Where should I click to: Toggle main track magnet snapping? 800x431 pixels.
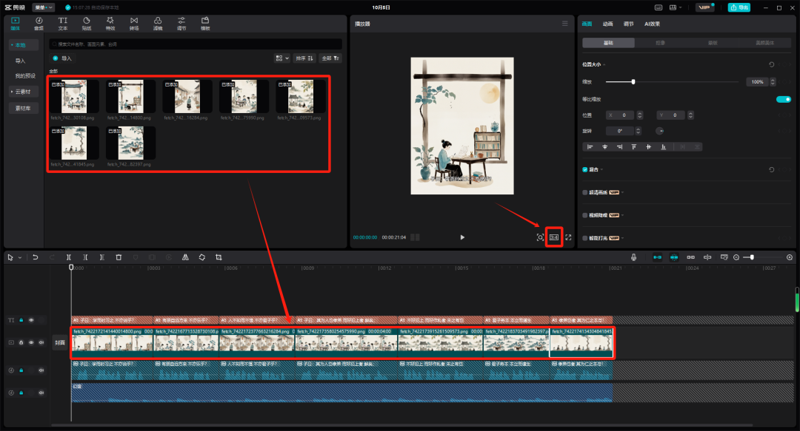pyautogui.click(x=657, y=257)
